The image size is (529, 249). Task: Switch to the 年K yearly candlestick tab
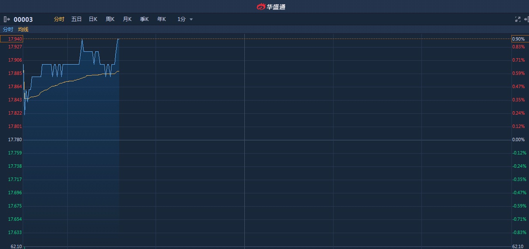click(162, 19)
